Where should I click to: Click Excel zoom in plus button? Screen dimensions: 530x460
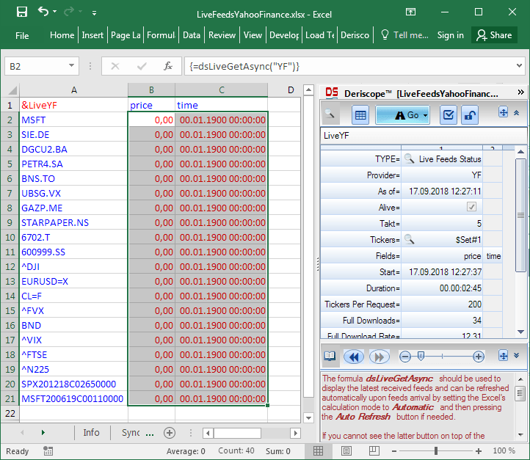click(479, 451)
